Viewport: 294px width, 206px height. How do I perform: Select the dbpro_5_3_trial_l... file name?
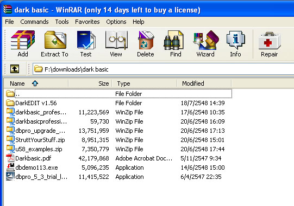[41, 177]
